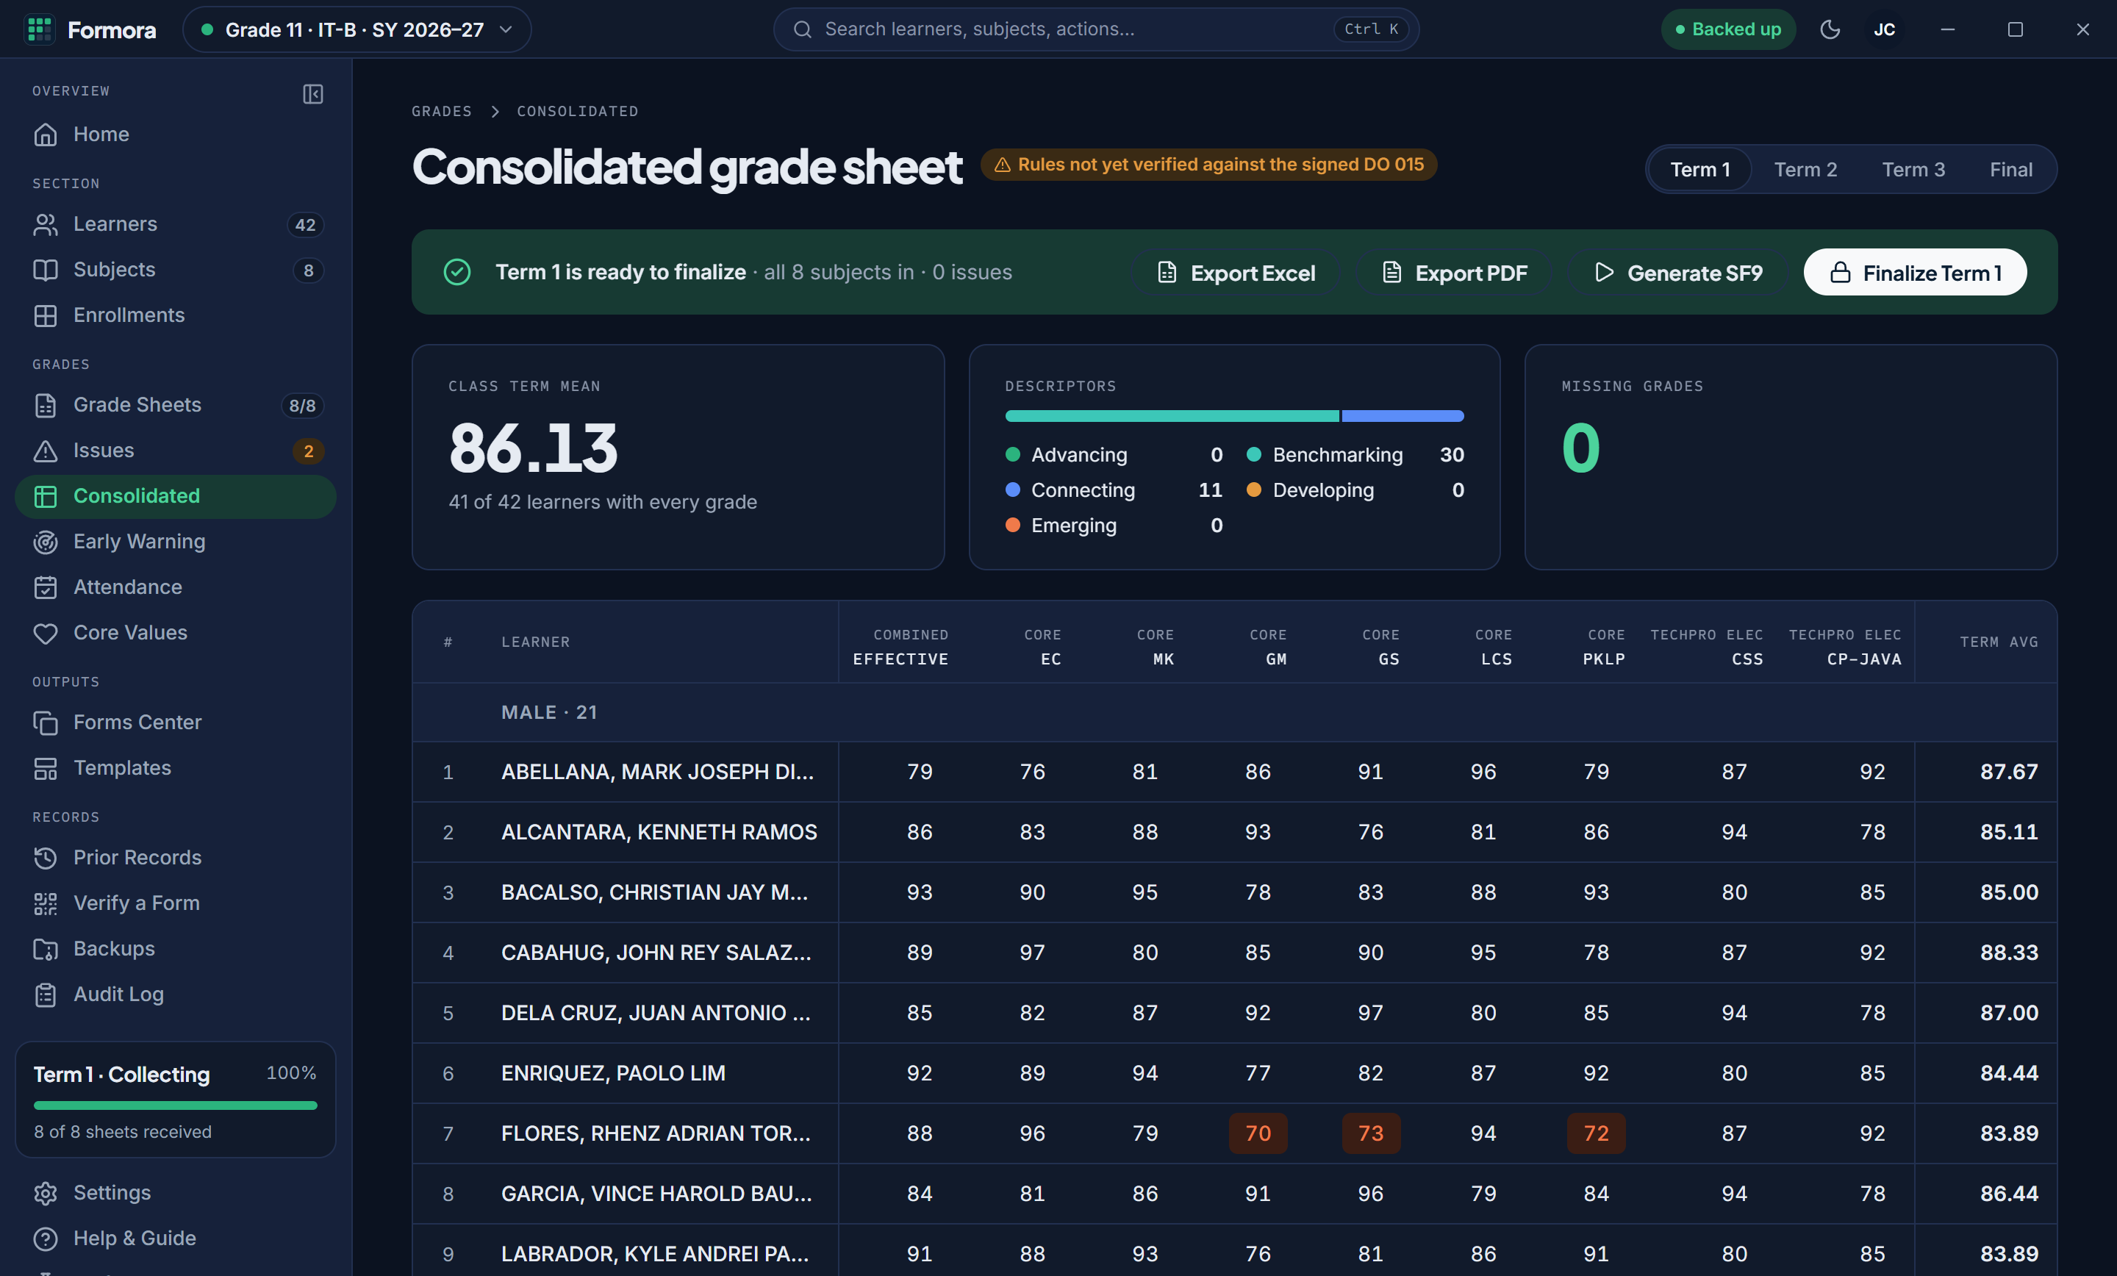This screenshot has height=1276, width=2117.
Task: Open the JC user avatar
Action: click(x=1884, y=29)
